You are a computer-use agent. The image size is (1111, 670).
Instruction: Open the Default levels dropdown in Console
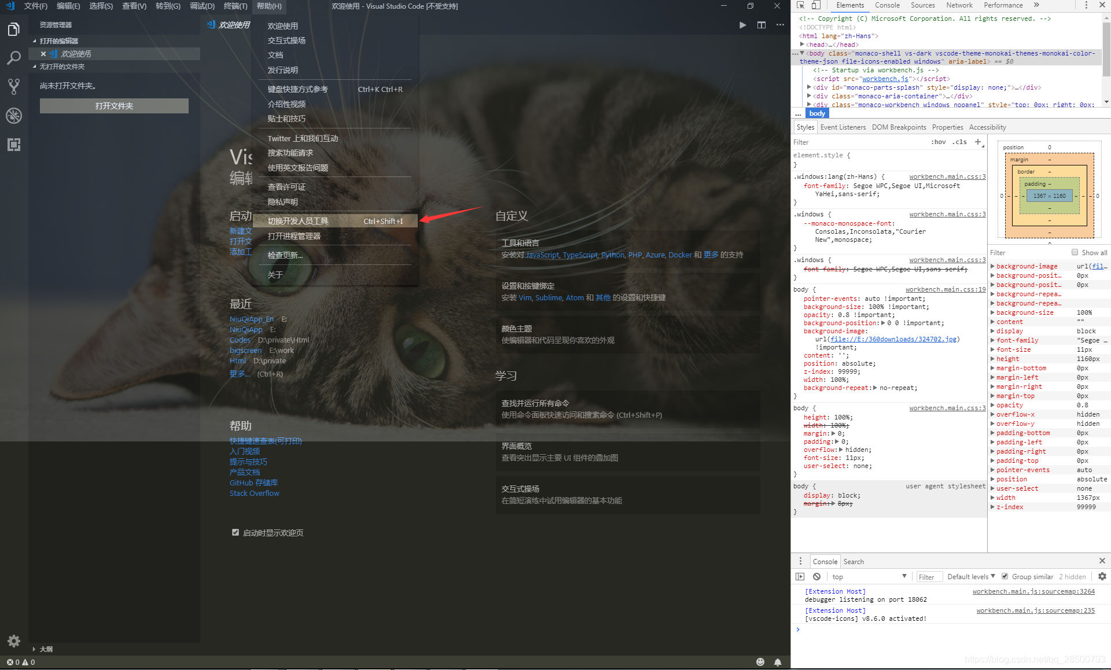(x=969, y=576)
